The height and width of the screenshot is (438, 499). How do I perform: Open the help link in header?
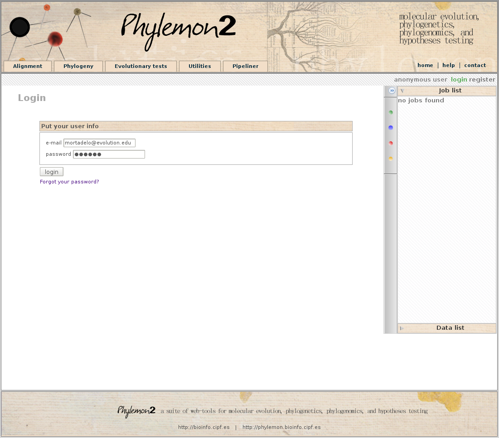[449, 65]
